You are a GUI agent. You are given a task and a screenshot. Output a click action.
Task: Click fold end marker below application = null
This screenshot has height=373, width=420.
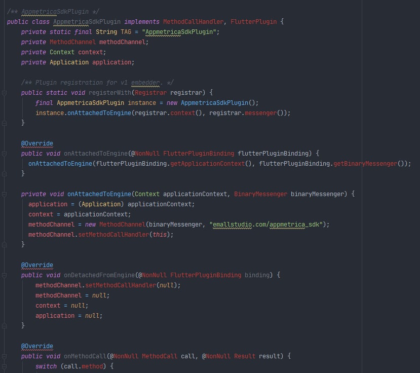coord(4,326)
